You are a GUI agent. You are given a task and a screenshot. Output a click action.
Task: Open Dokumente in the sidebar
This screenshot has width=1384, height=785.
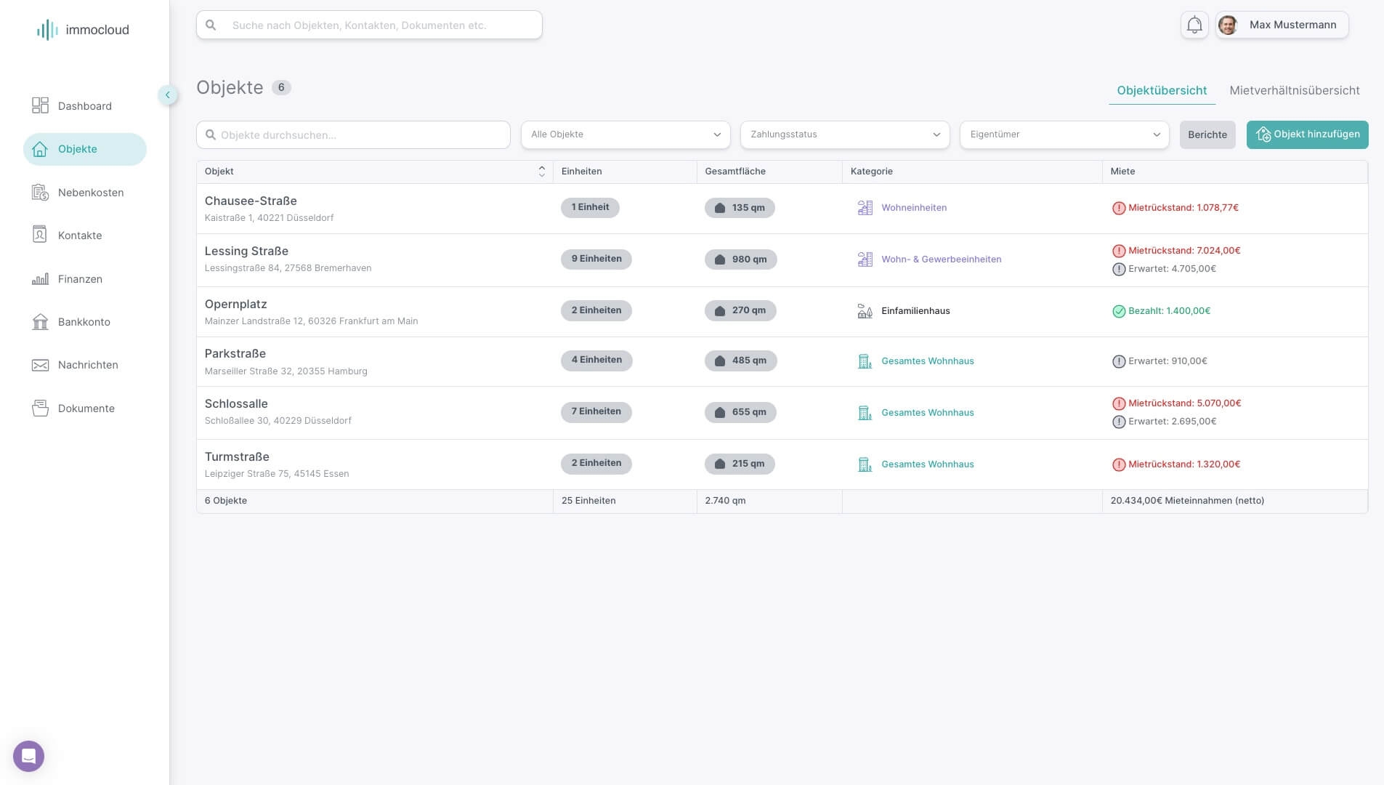pos(86,408)
